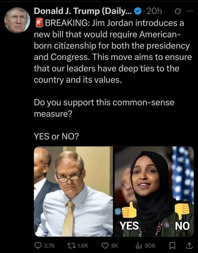The height and width of the screenshot is (253, 198).
Task: Open view analytics bar chart icon
Action: pyautogui.click(x=139, y=246)
